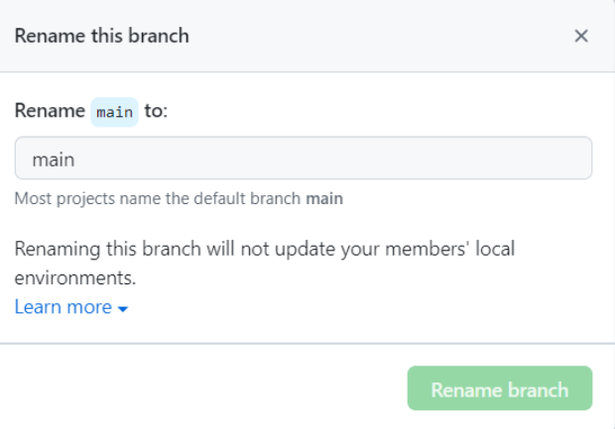Place cursor on main text inside input
Screen dimensions: 615x429
coord(54,159)
